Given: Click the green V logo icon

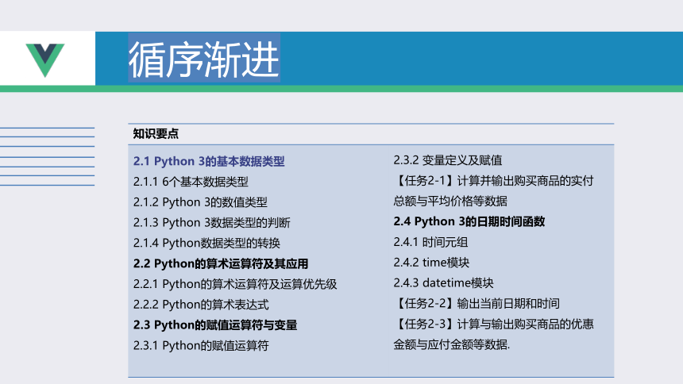Looking at the screenshot, I should (44, 60).
